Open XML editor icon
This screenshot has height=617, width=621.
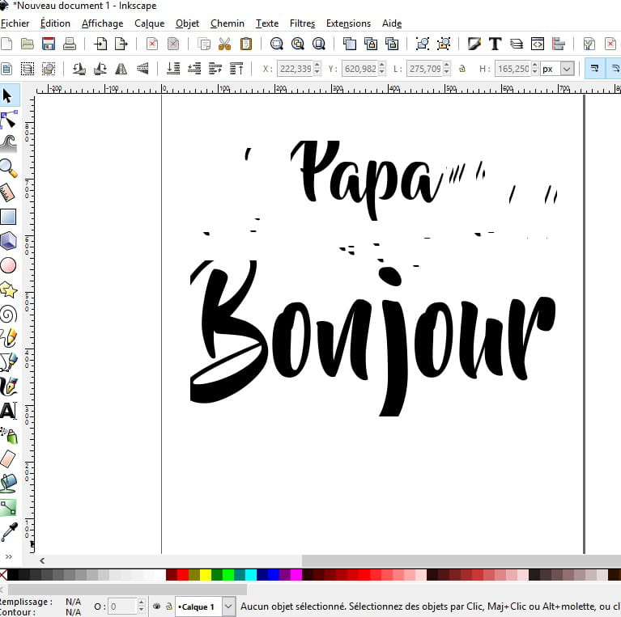coord(538,44)
